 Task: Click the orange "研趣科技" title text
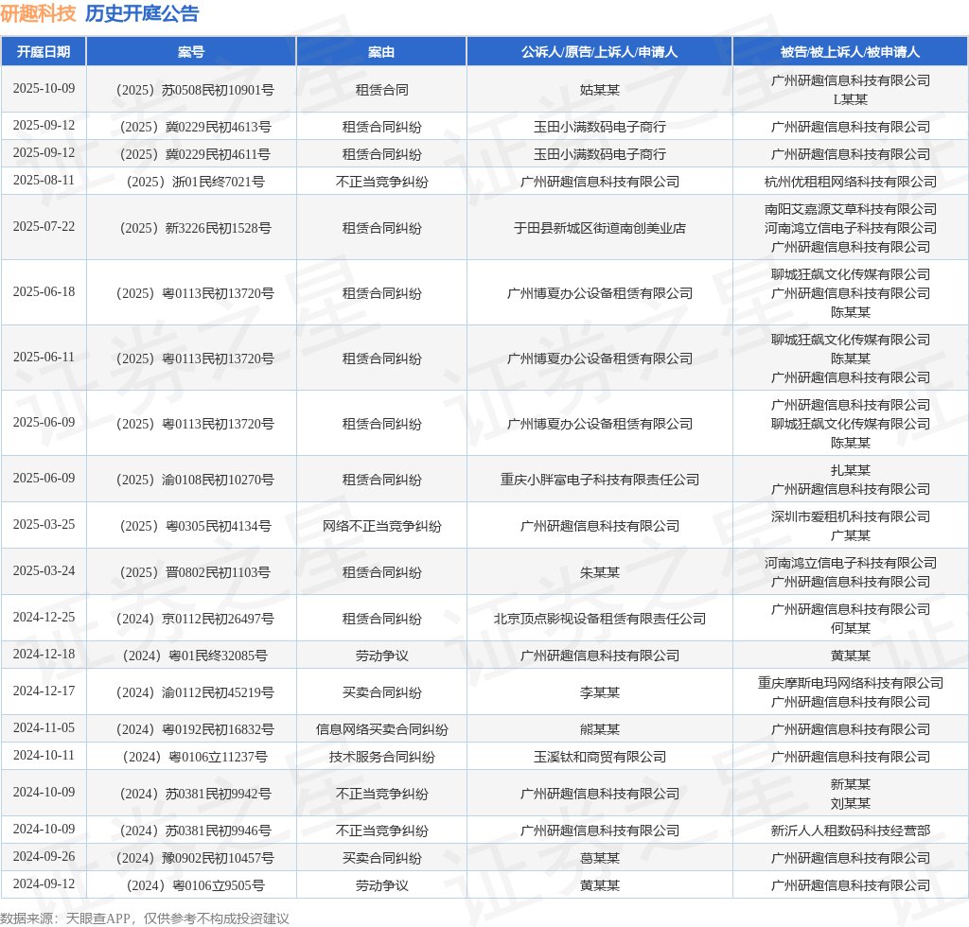coord(38,13)
